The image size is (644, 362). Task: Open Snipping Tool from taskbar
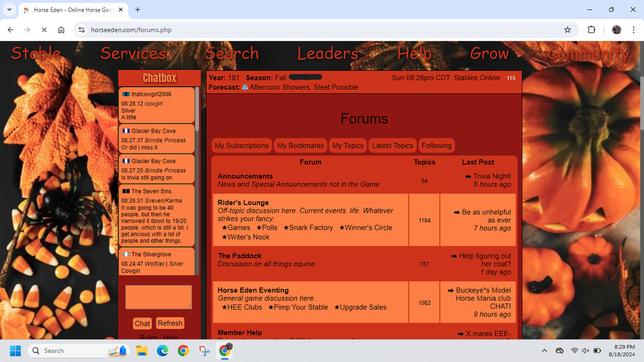tap(204, 350)
